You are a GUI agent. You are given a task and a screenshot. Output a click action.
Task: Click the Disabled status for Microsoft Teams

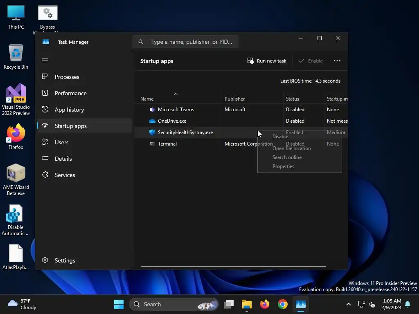point(295,110)
